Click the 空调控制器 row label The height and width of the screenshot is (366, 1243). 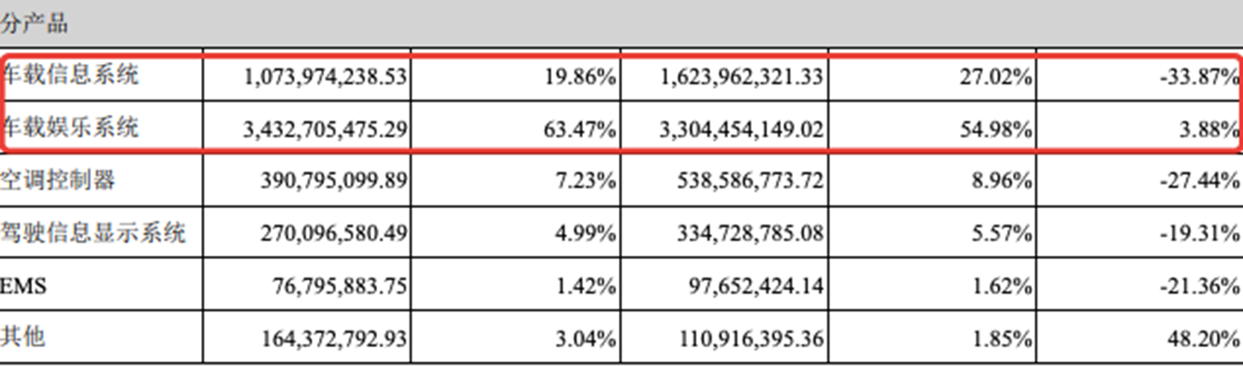[x=59, y=181]
